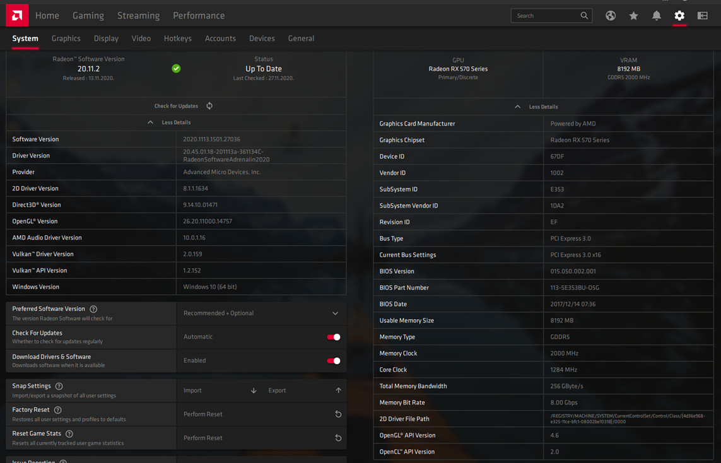Toggle the sidebar panel layout icon

tap(703, 16)
